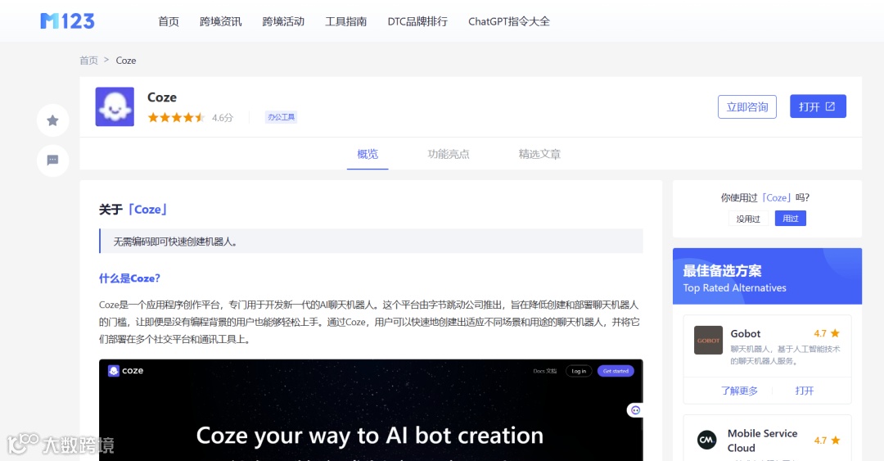The height and width of the screenshot is (461, 884).
Task: Select 没用过 option
Action: click(x=748, y=219)
